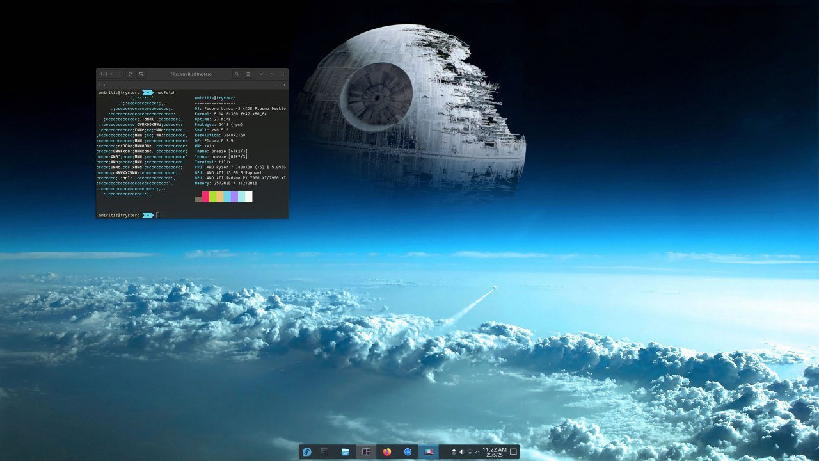The height and width of the screenshot is (461, 819).
Task: Open the Fedora application launcher
Action: (307, 452)
